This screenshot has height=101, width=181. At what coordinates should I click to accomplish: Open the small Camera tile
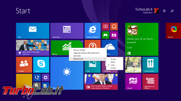114,35
